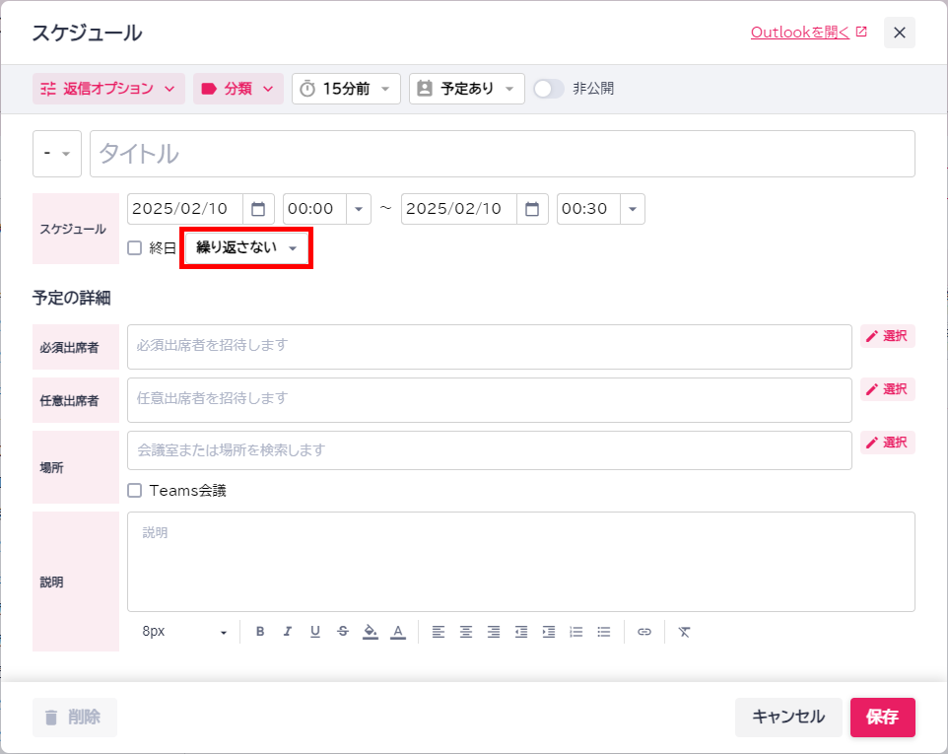Increase indent in description

[549, 631]
